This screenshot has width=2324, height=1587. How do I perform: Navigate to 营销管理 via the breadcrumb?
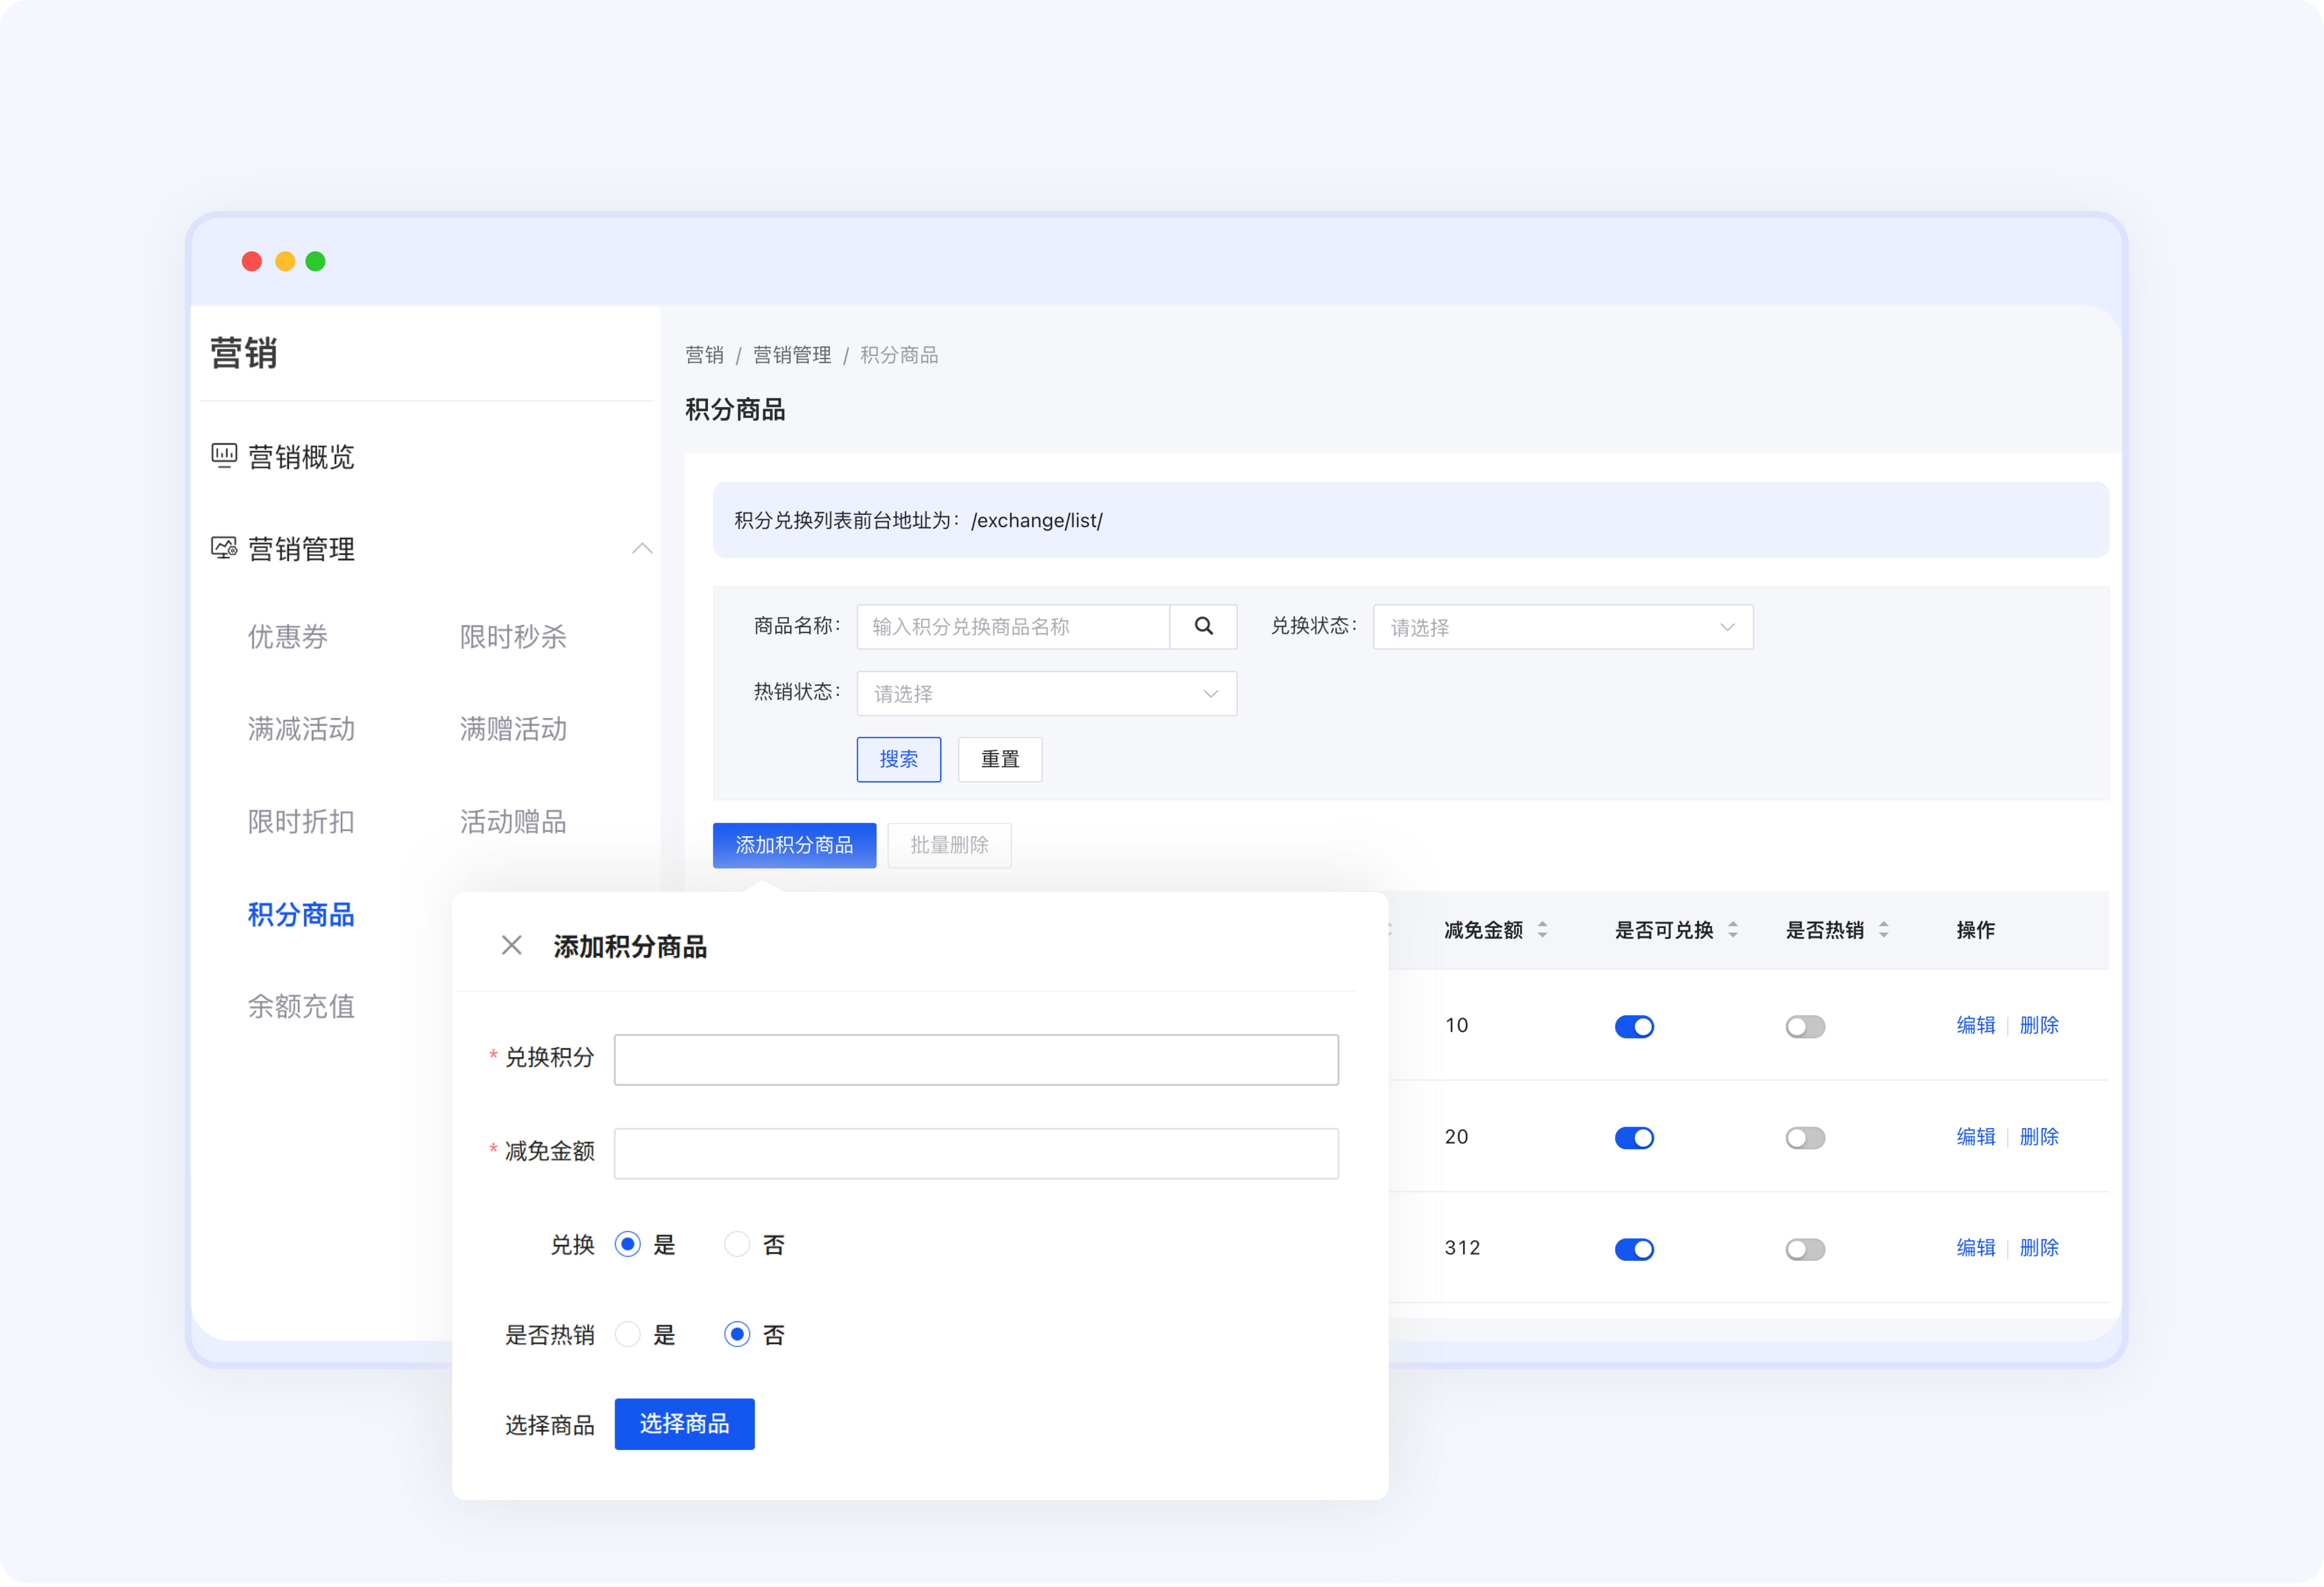click(792, 355)
